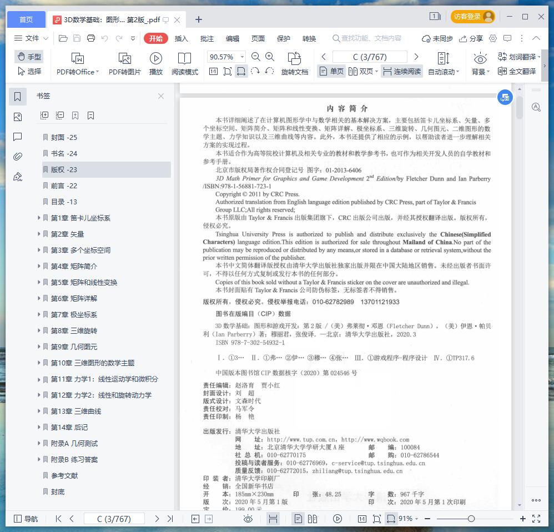Switch to the 页面 tab

pos(258,38)
